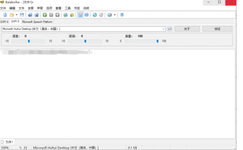Switch to the Microsoft Speech Platform tab
Screen dimensions: 243x150
pyautogui.click(x=37, y=21)
